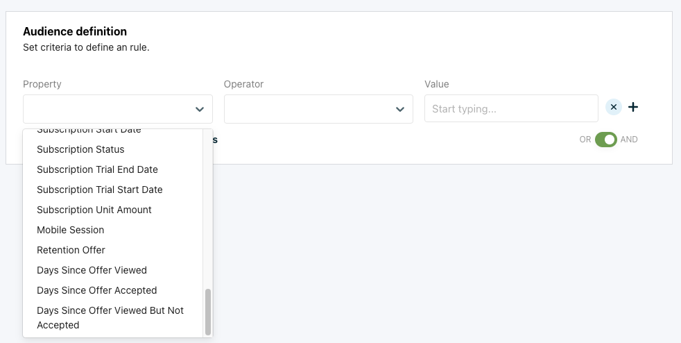Click the AND label beside the switch
The width and height of the screenshot is (681, 343).
point(629,140)
